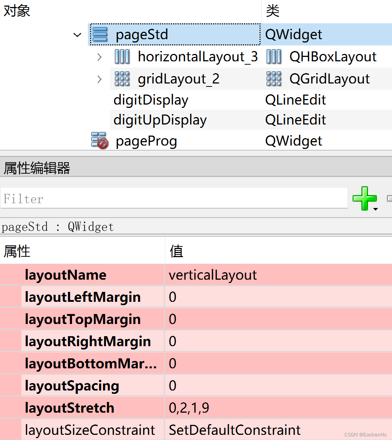Select the digitUpDisplay row in object tree
The height and width of the screenshot is (440, 392).
click(160, 120)
